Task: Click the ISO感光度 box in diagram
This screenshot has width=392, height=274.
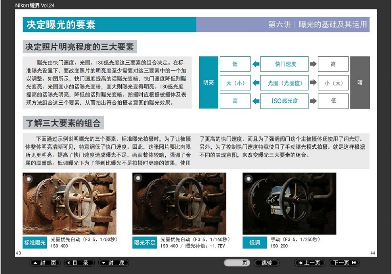Action: pos(284,101)
